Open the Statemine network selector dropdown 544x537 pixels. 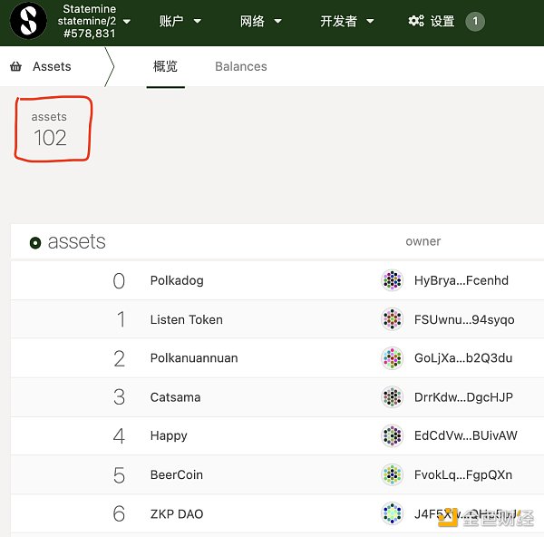[95, 21]
